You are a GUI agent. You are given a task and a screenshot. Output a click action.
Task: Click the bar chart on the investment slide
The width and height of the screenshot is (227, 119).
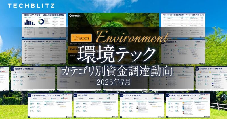point(30,22)
